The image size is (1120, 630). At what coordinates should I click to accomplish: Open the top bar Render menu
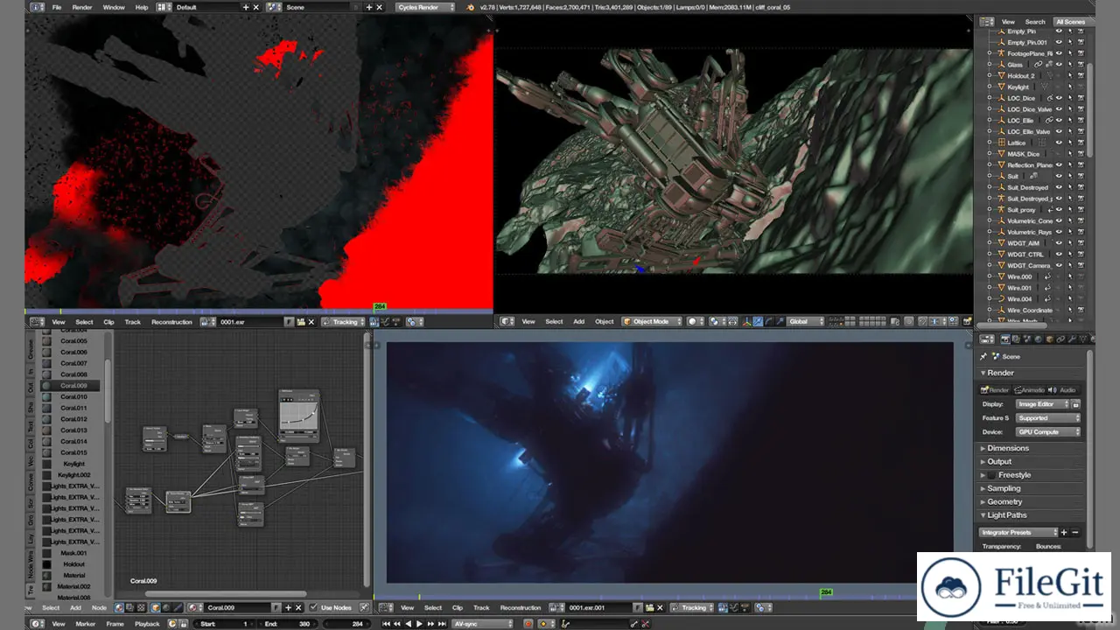82,7
